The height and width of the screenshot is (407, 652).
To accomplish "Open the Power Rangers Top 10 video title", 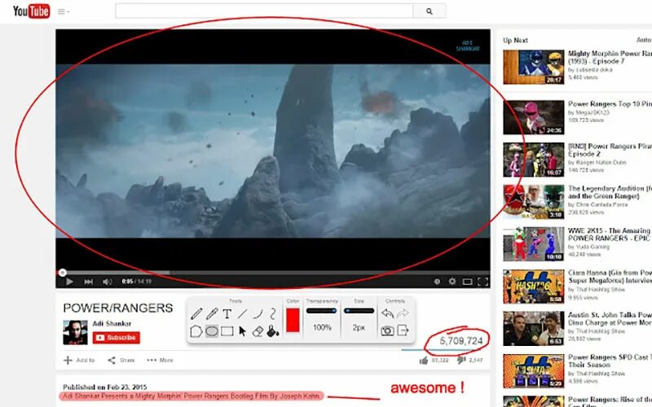I will click(x=610, y=104).
